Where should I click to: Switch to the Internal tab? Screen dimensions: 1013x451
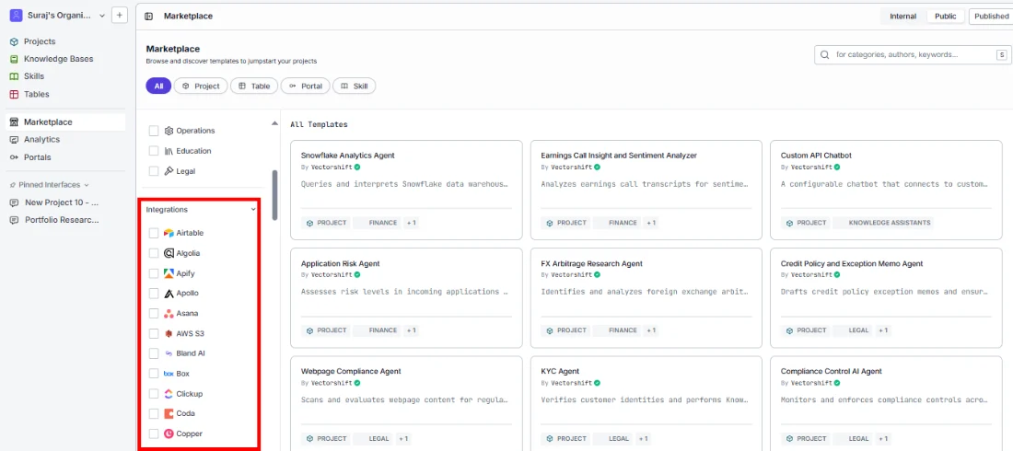(902, 17)
